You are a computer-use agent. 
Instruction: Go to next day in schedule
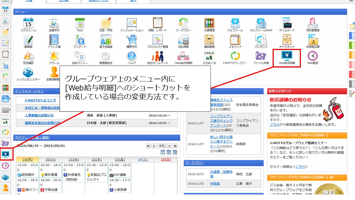pyautogui.click(x=169, y=146)
